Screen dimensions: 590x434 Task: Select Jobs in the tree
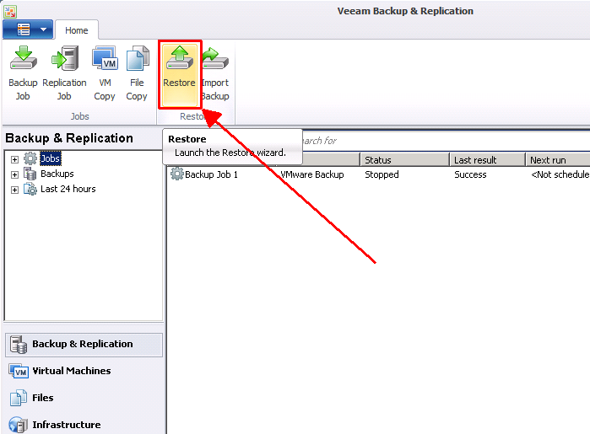[x=50, y=158]
